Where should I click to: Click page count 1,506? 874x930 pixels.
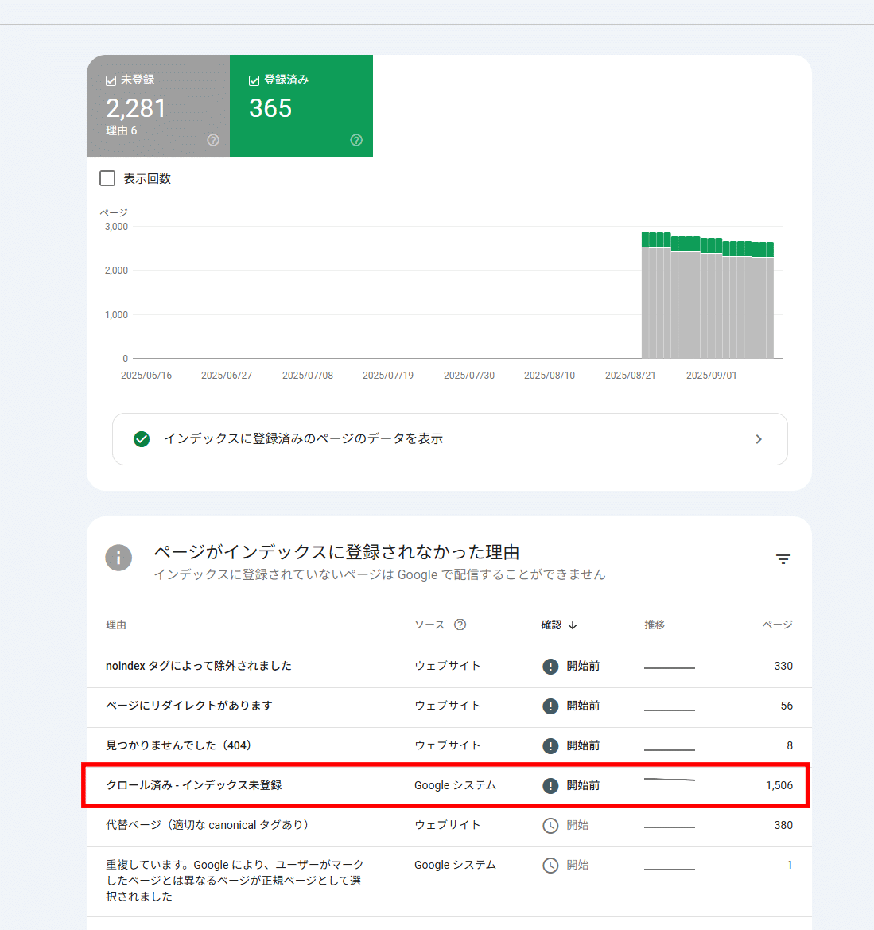click(x=779, y=785)
